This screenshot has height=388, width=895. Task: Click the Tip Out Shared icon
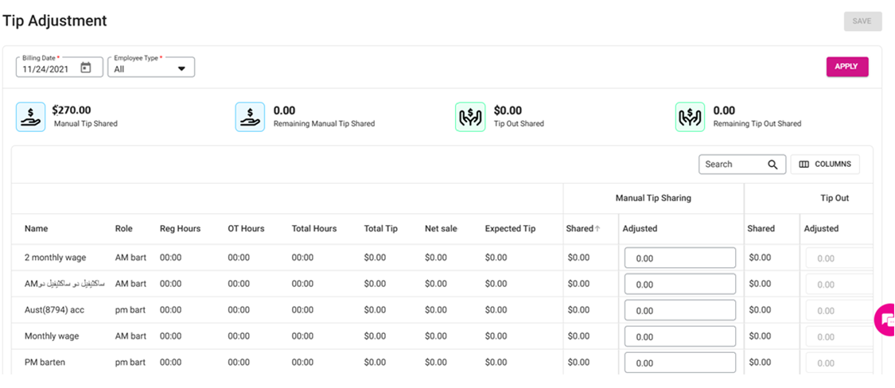point(469,117)
